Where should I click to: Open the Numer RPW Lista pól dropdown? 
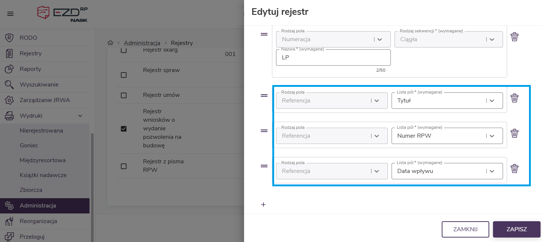click(x=447, y=136)
